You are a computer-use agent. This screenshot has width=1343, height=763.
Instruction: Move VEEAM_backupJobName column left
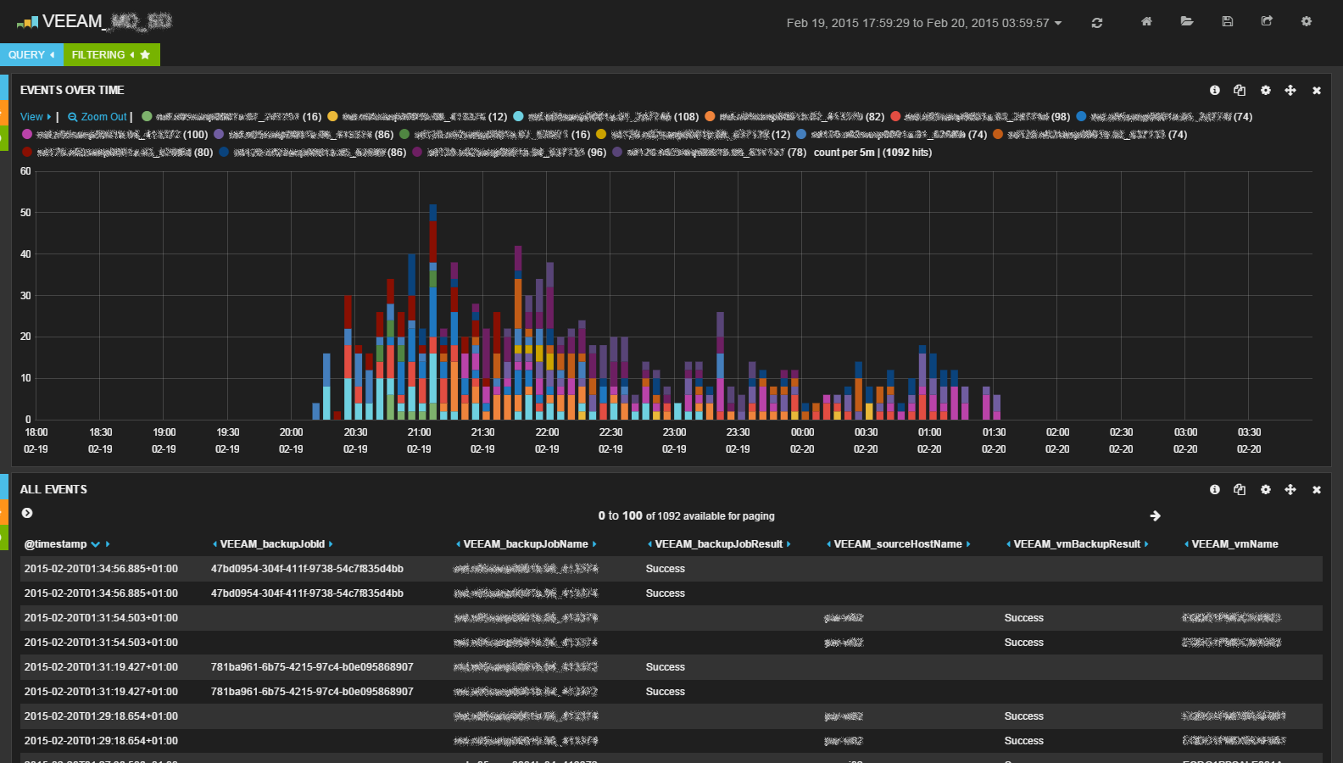(458, 544)
